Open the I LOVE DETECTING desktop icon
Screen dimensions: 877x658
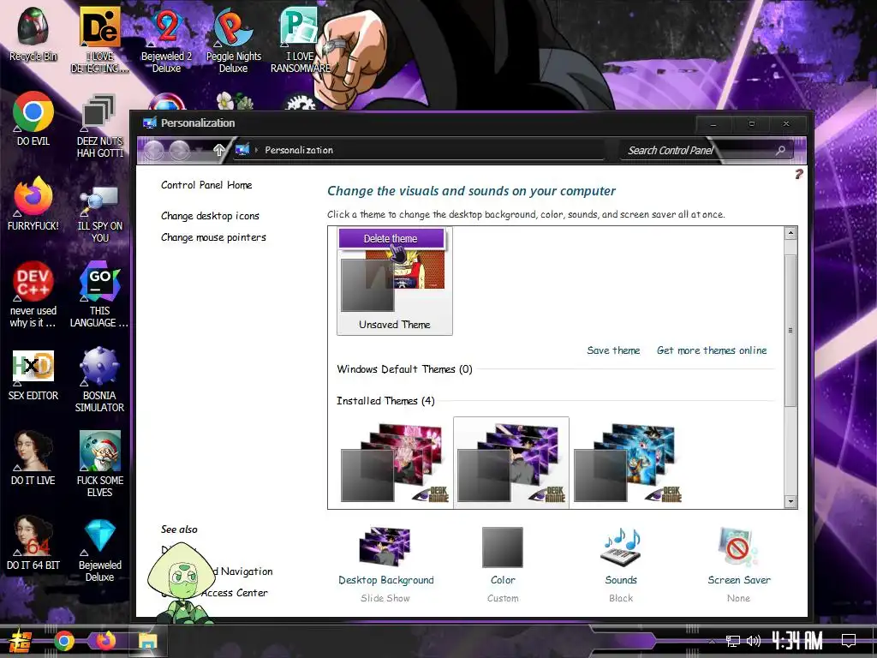99,39
